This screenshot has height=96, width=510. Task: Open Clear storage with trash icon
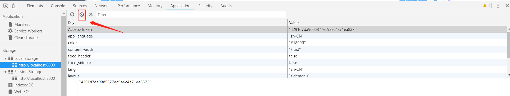pyautogui.click(x=23, y=37)
